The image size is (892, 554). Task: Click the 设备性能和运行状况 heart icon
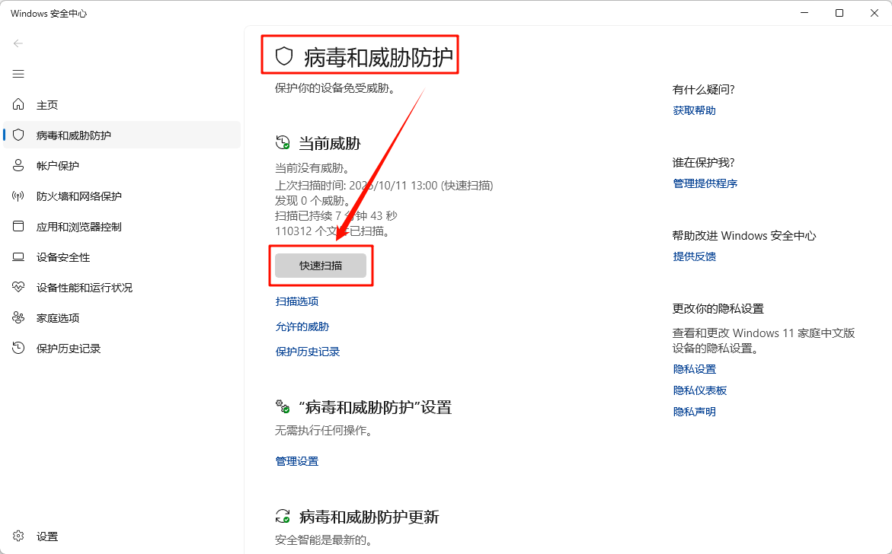18,288
